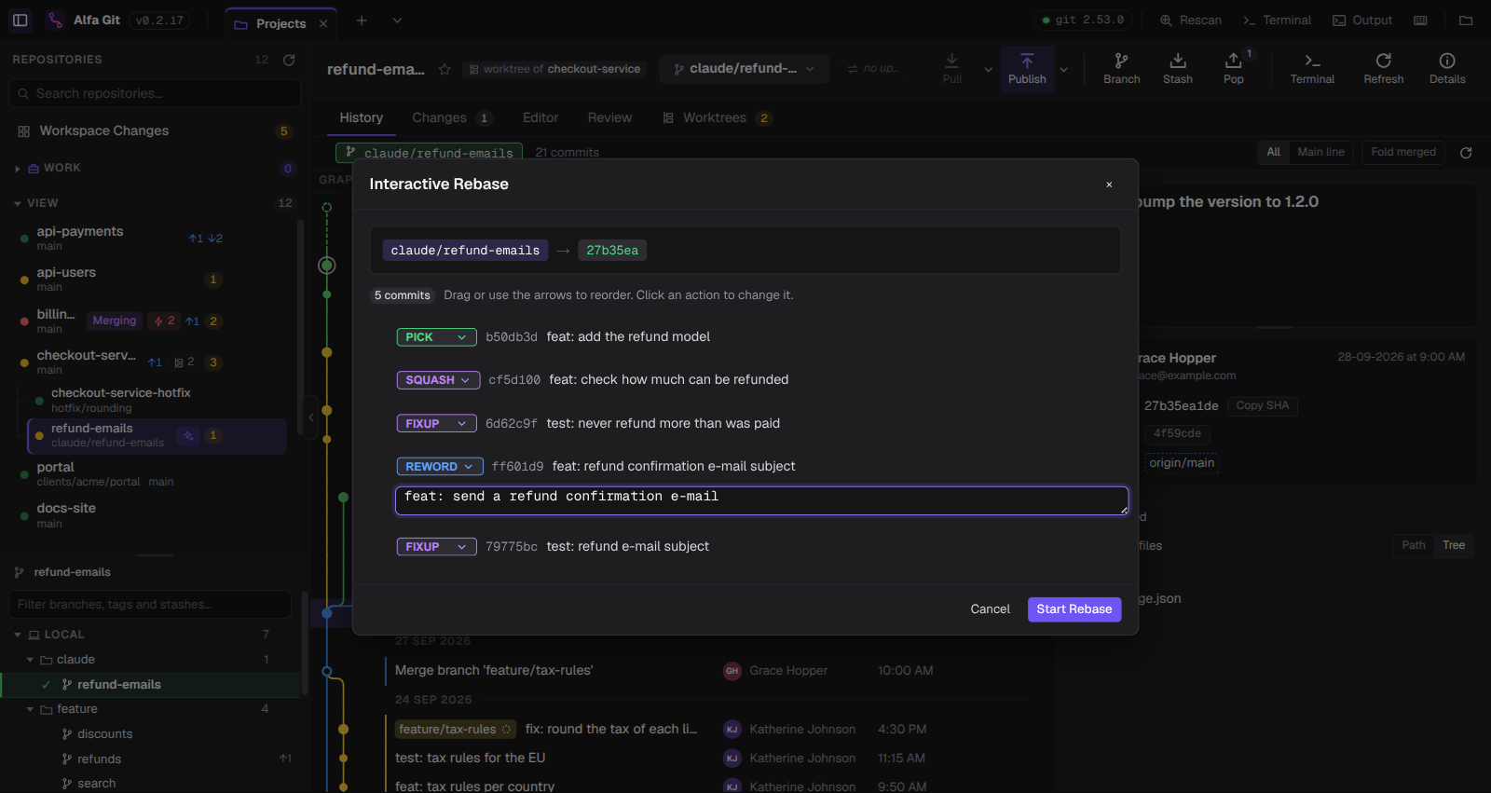This screenshot has height=793, width=1491.
Task: Open the claude/refund branch dropdown
Action: tap(744, 69)
